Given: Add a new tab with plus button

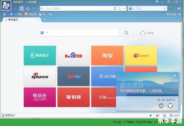Looking at the screenshot, I should click(x=45, y=20).
